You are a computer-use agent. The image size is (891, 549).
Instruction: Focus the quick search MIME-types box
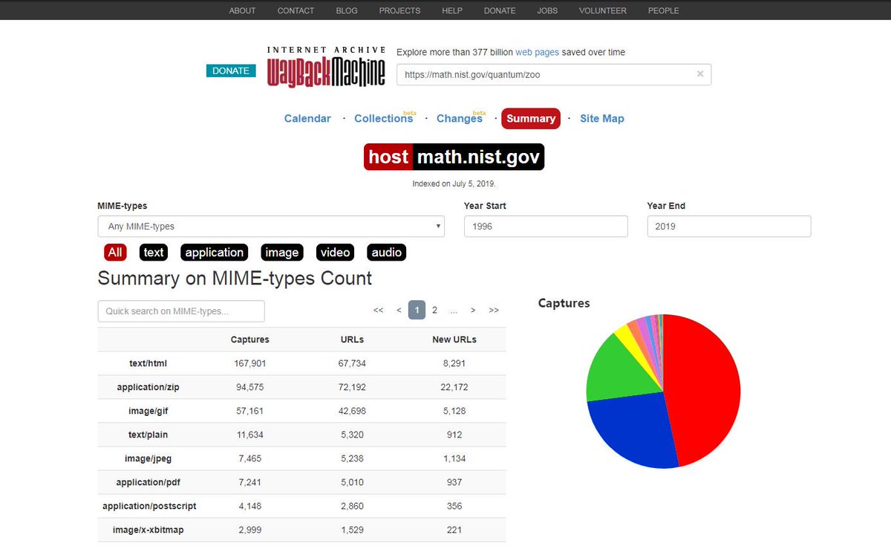[181, 311]
